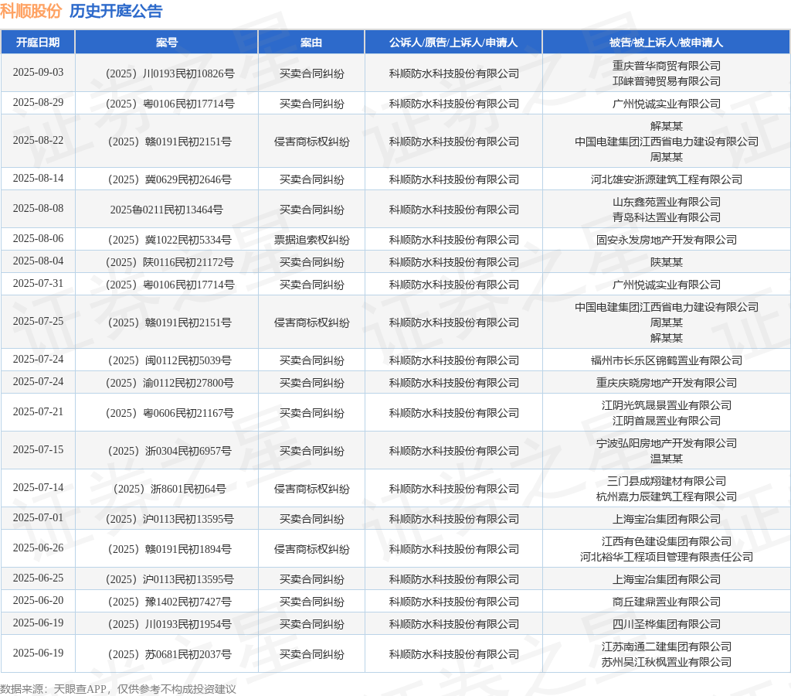Click defendant 福州市长乐区锦鹤置业有限公司
The width and height of the screenshot is (791, 696).
pos(667,360)
